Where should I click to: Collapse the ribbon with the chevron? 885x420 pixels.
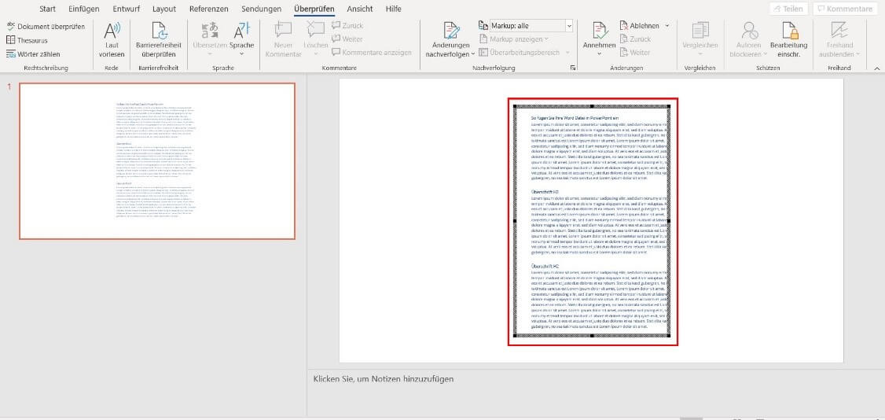tap(876, 68)
